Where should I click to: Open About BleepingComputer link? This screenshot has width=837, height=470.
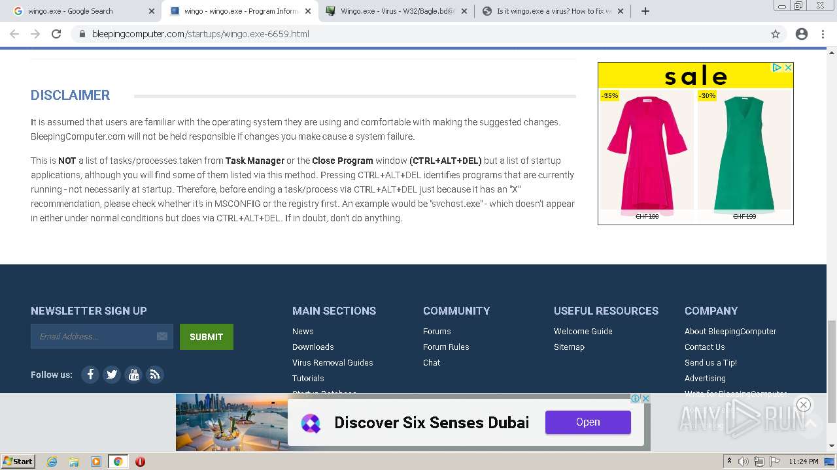point(730,331)
